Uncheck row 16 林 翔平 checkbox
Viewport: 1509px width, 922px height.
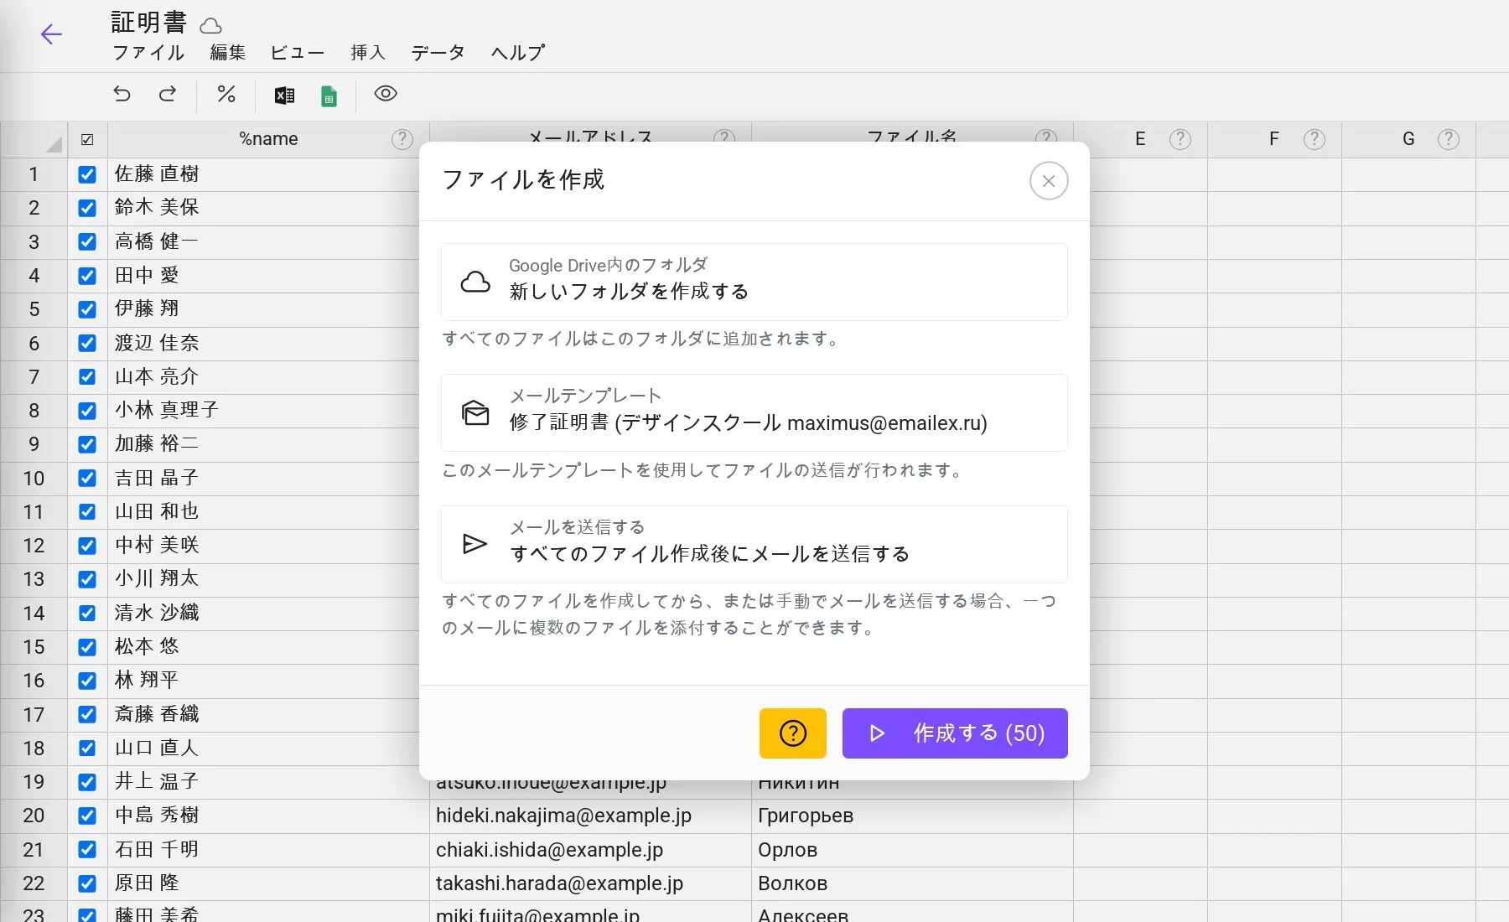[87, 681]
